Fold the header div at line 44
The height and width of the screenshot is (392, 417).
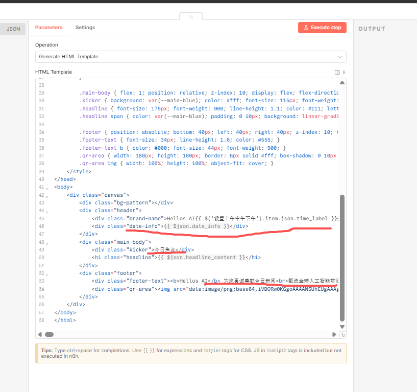click(47, 212)
